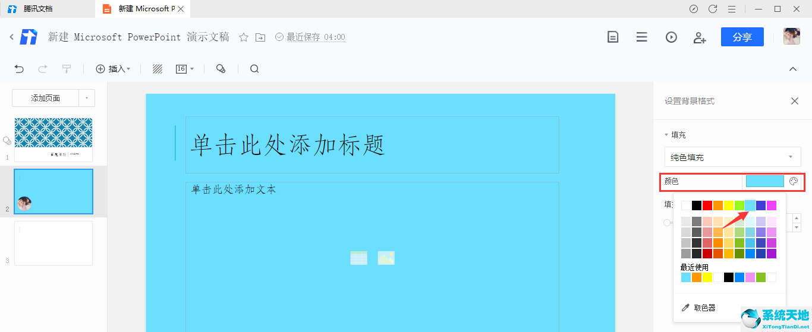The image size is (812, 332).
Task: Pick the black swatch under 最近使用
Action: pos(729,277)
